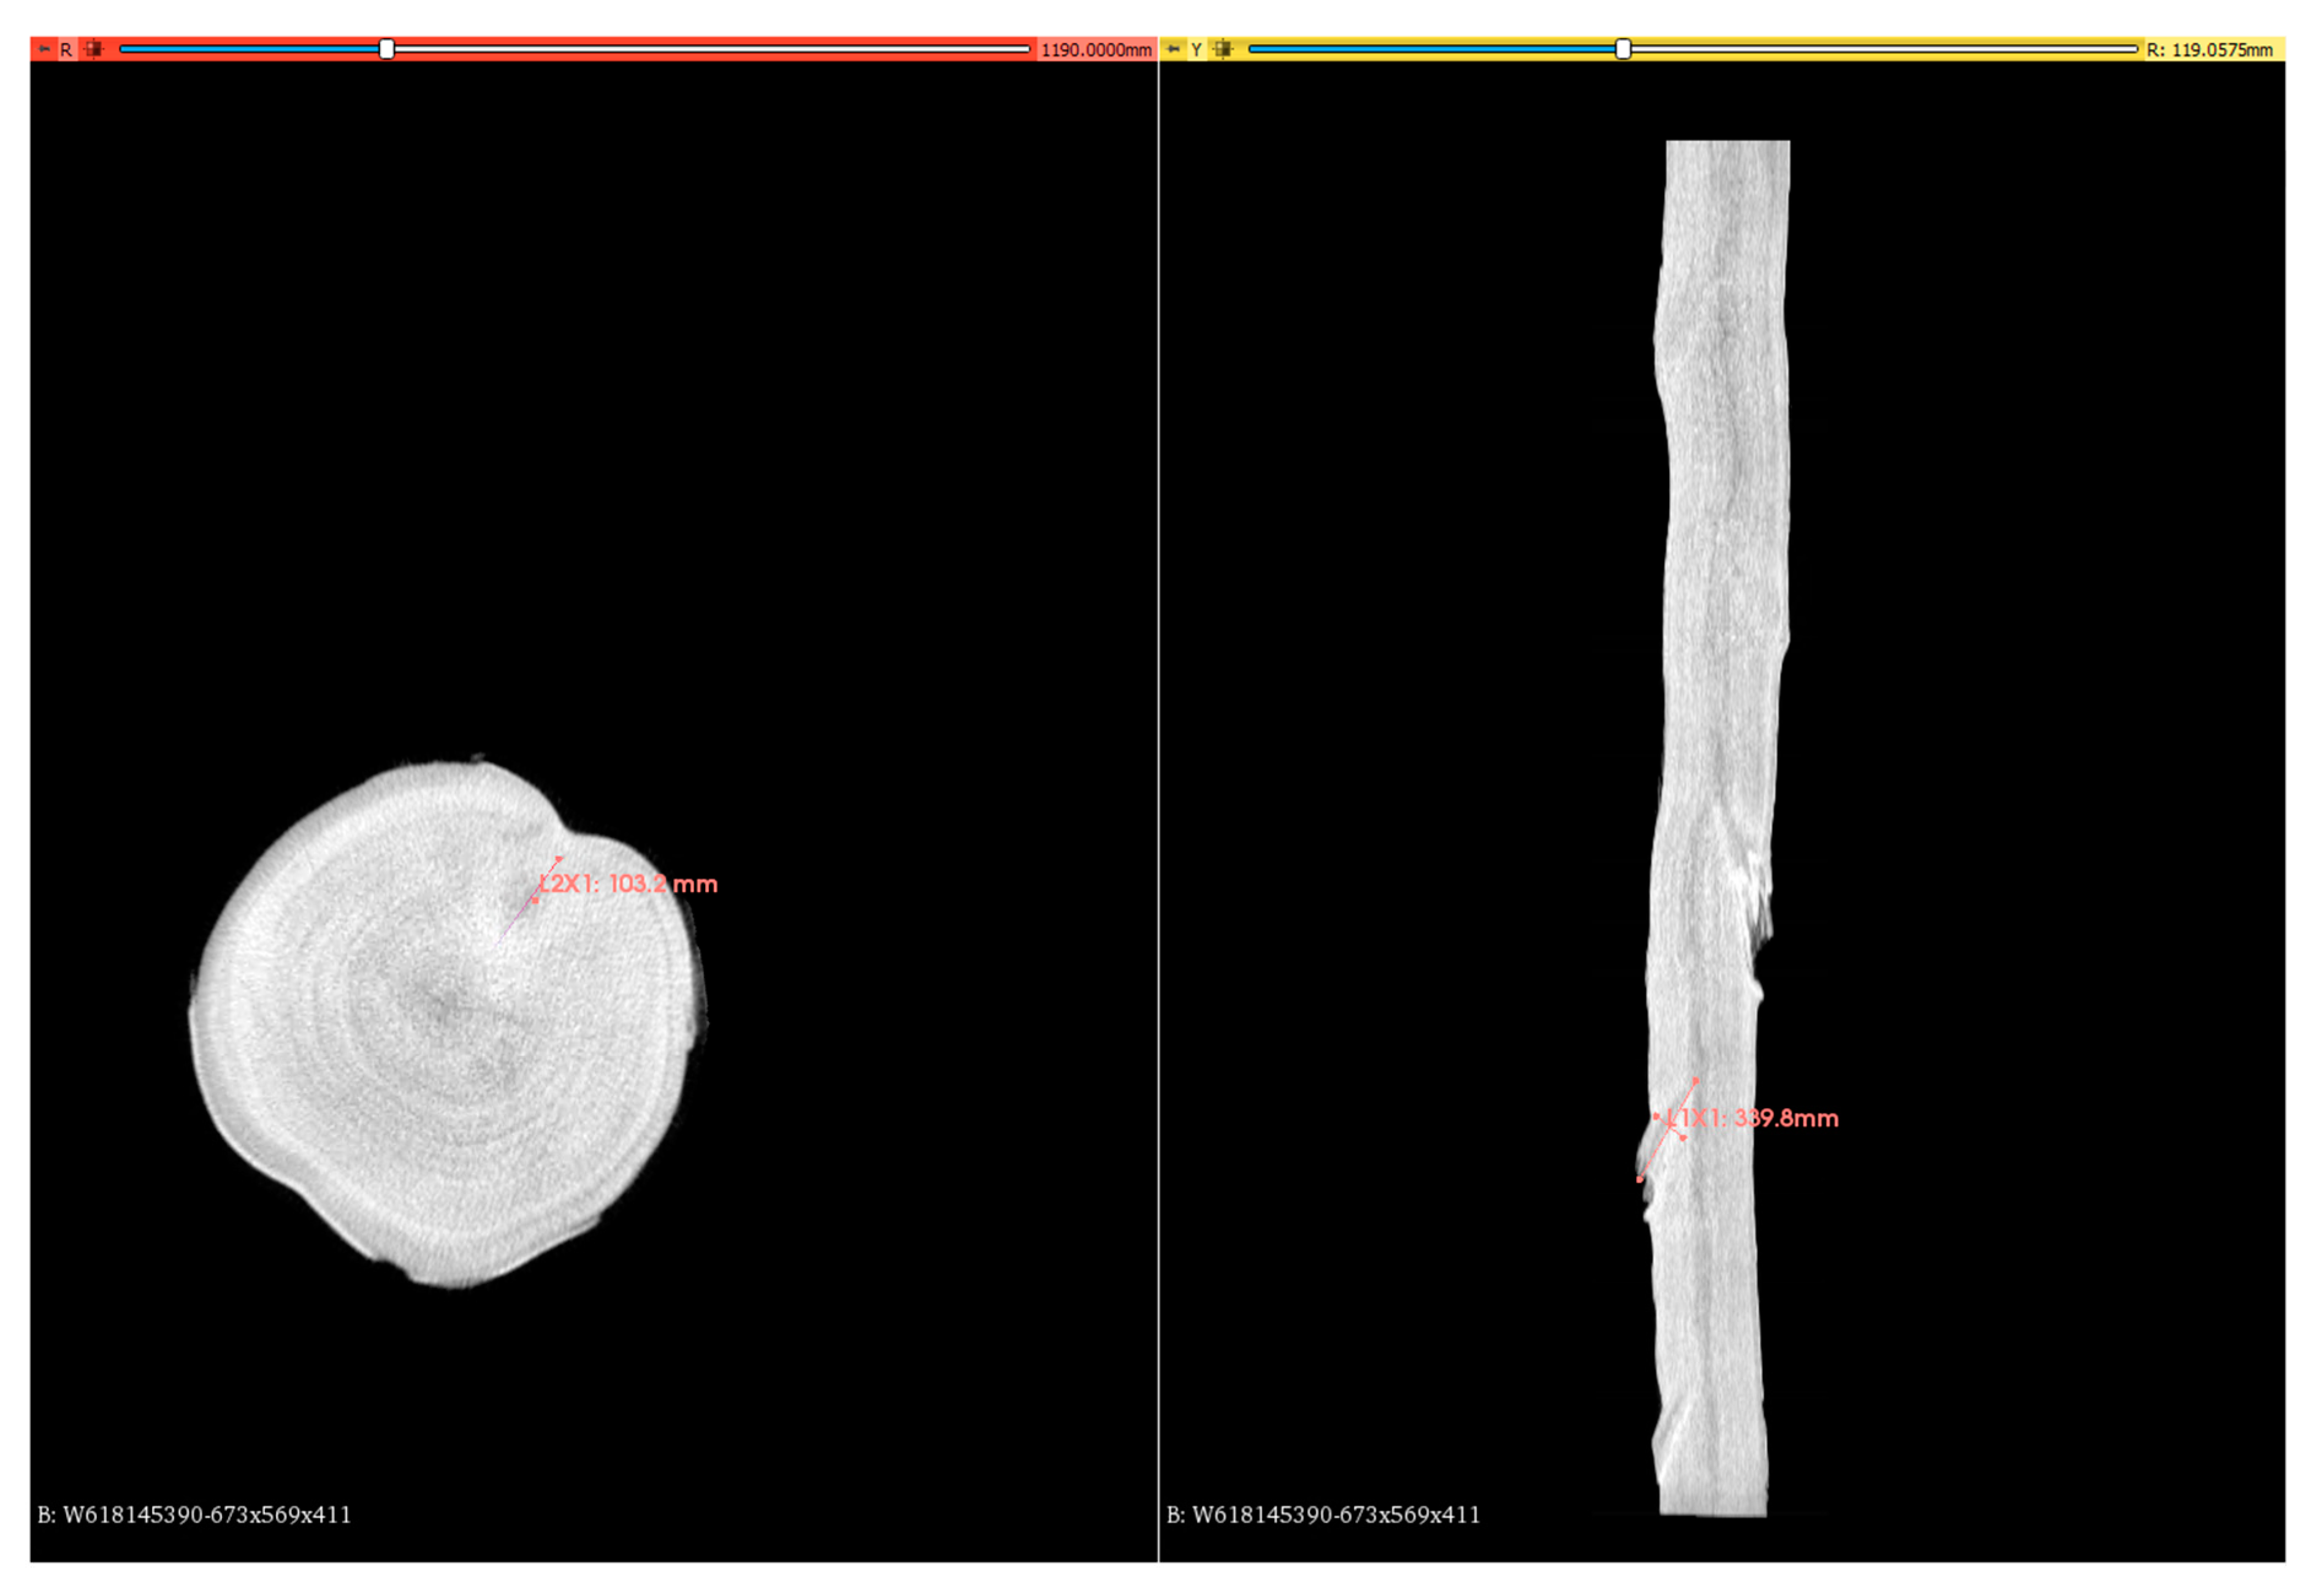This screenshot has width=2324, height=1590.
Task: Click top endpoint of the L1X1 line
Action: (x=1696, y=1080)
